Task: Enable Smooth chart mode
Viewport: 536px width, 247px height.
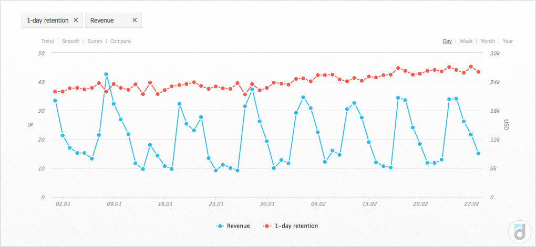Action: tap(70, 41)
